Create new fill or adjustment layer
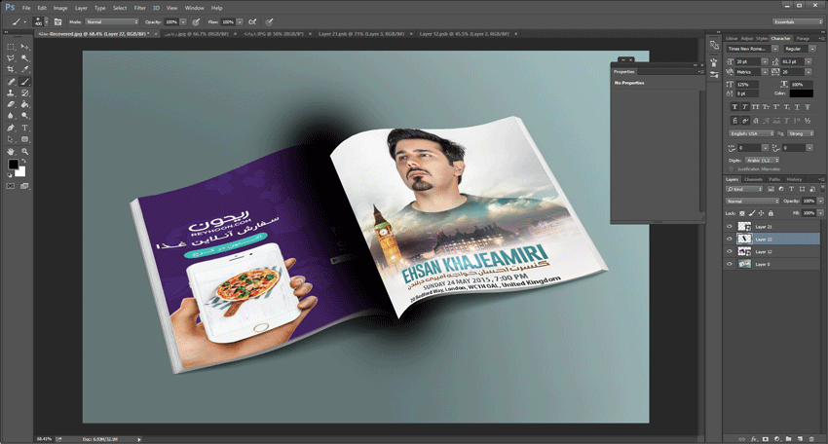This screenshot has width=828, height=444. [776, 439]
